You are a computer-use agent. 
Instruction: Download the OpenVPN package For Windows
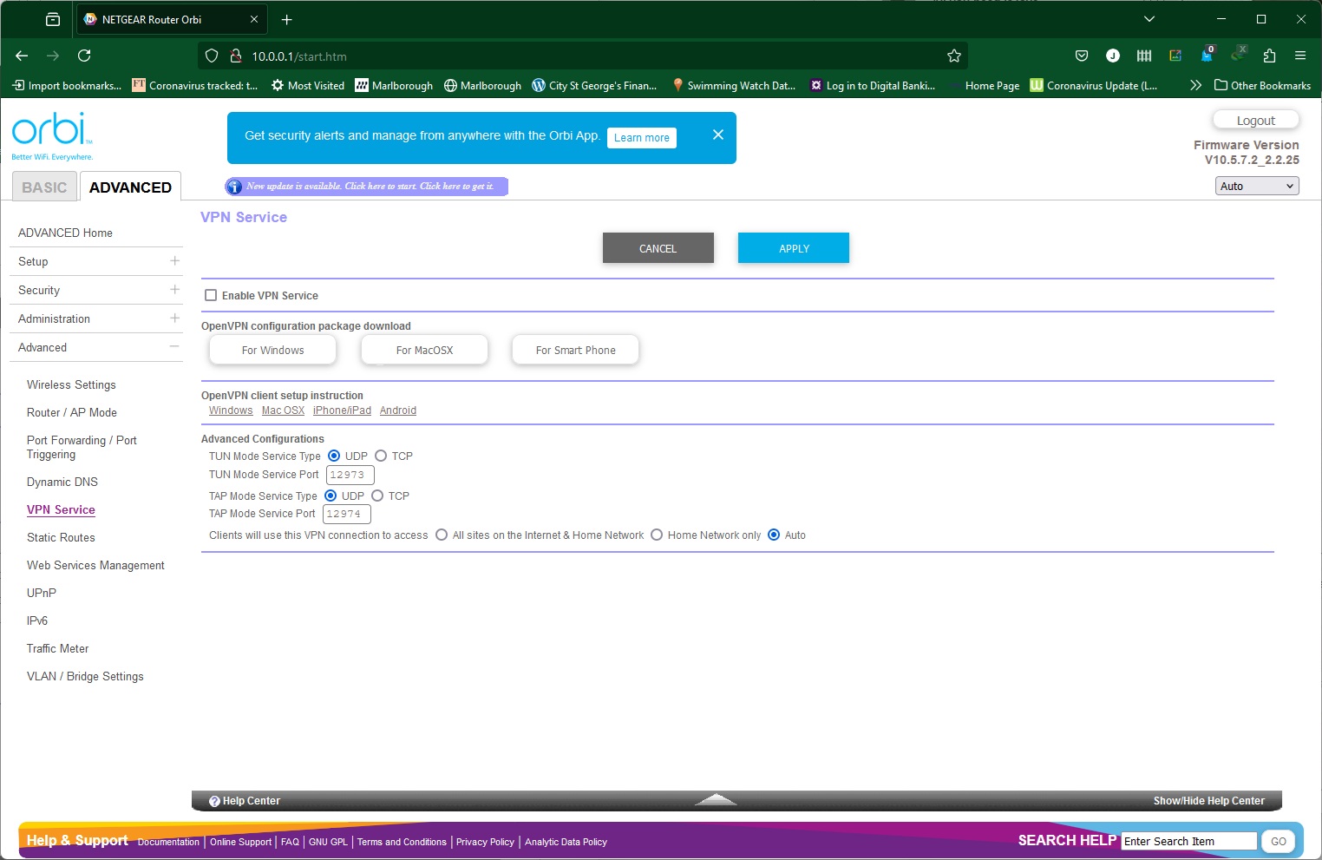[272, 350]
